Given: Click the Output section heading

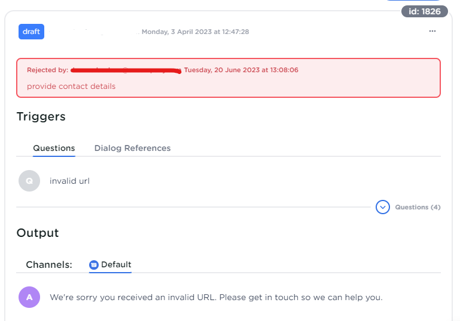Looking at the screenshot, I should coord(38,233).
